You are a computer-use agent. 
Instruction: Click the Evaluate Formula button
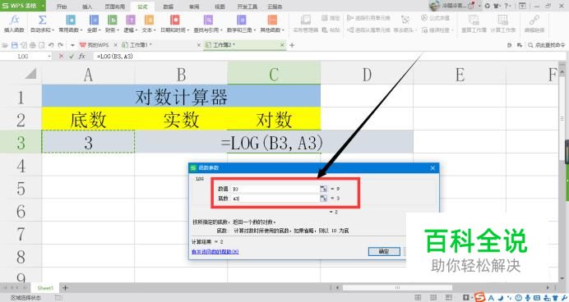[435, 18]
